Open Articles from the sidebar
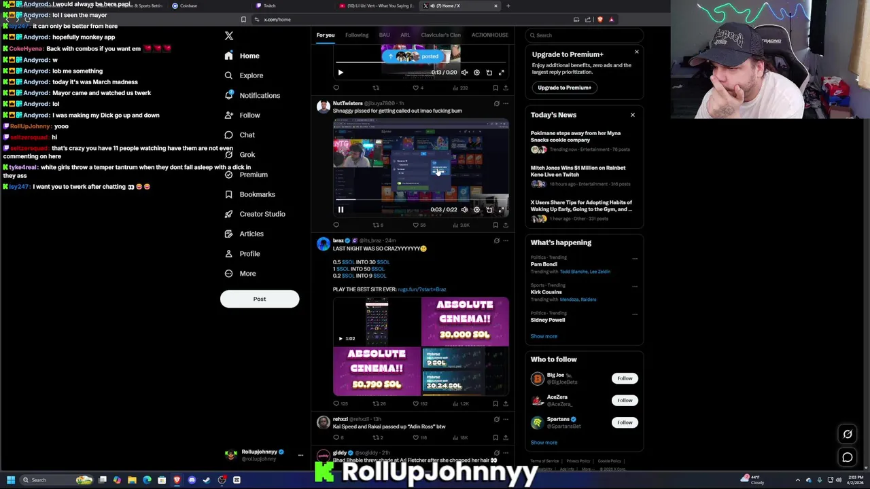Viewport: 870px width, 489px height. (244, 234)
